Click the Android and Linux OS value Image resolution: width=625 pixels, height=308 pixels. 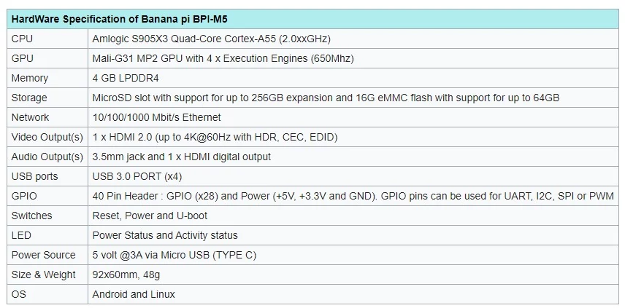click(x=134, y=294)
